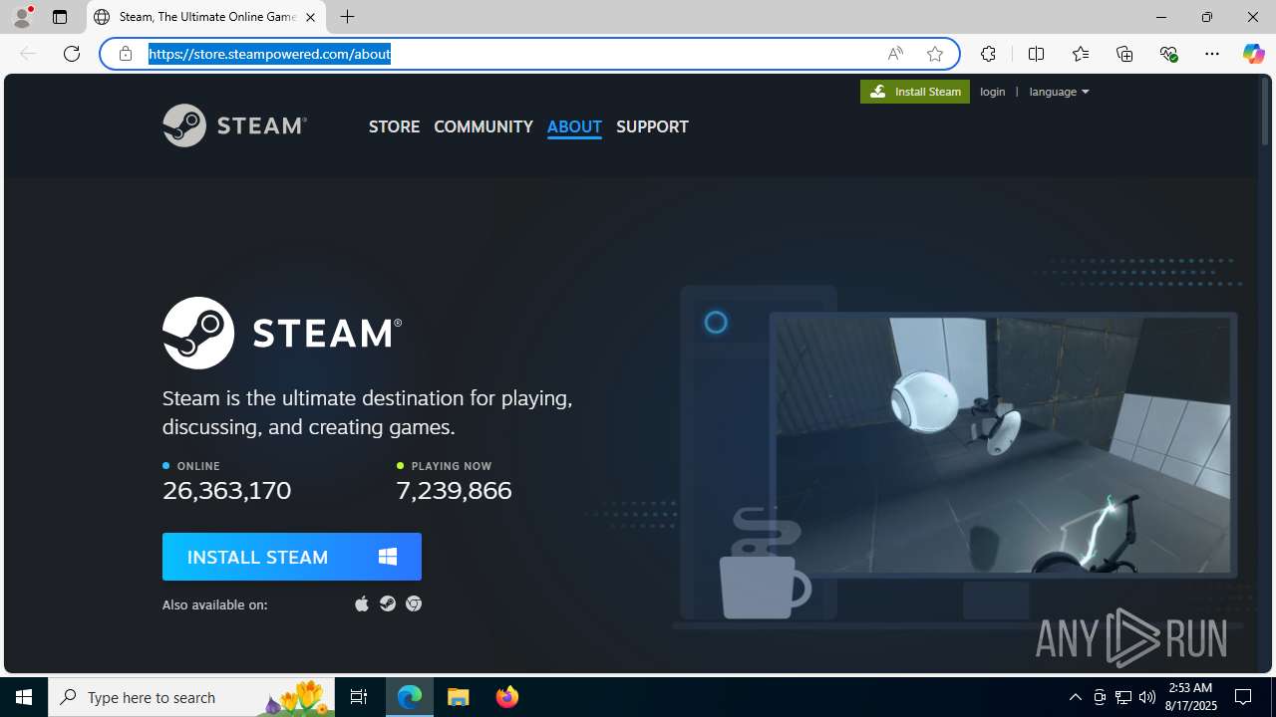This screenshot has height=717, width=1276.
Task: Open Browser essentials heart icon
Action: [x=1168, y=54]
